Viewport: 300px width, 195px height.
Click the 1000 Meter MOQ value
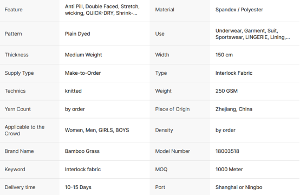[229, 170]
